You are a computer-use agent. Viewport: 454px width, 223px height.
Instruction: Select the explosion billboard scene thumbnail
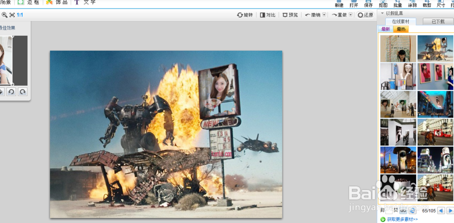[435, 48]
